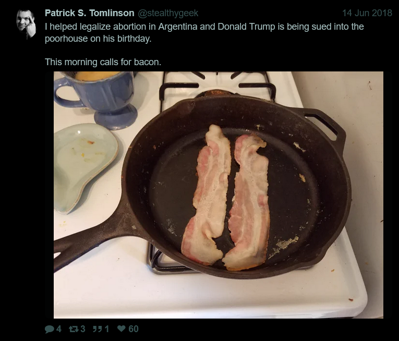Click the quote count number 1

coord(106,329)
